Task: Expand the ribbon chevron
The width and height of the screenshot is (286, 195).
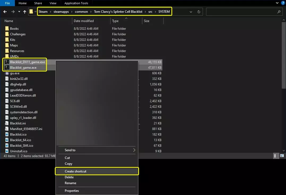Action: point(277,3)
